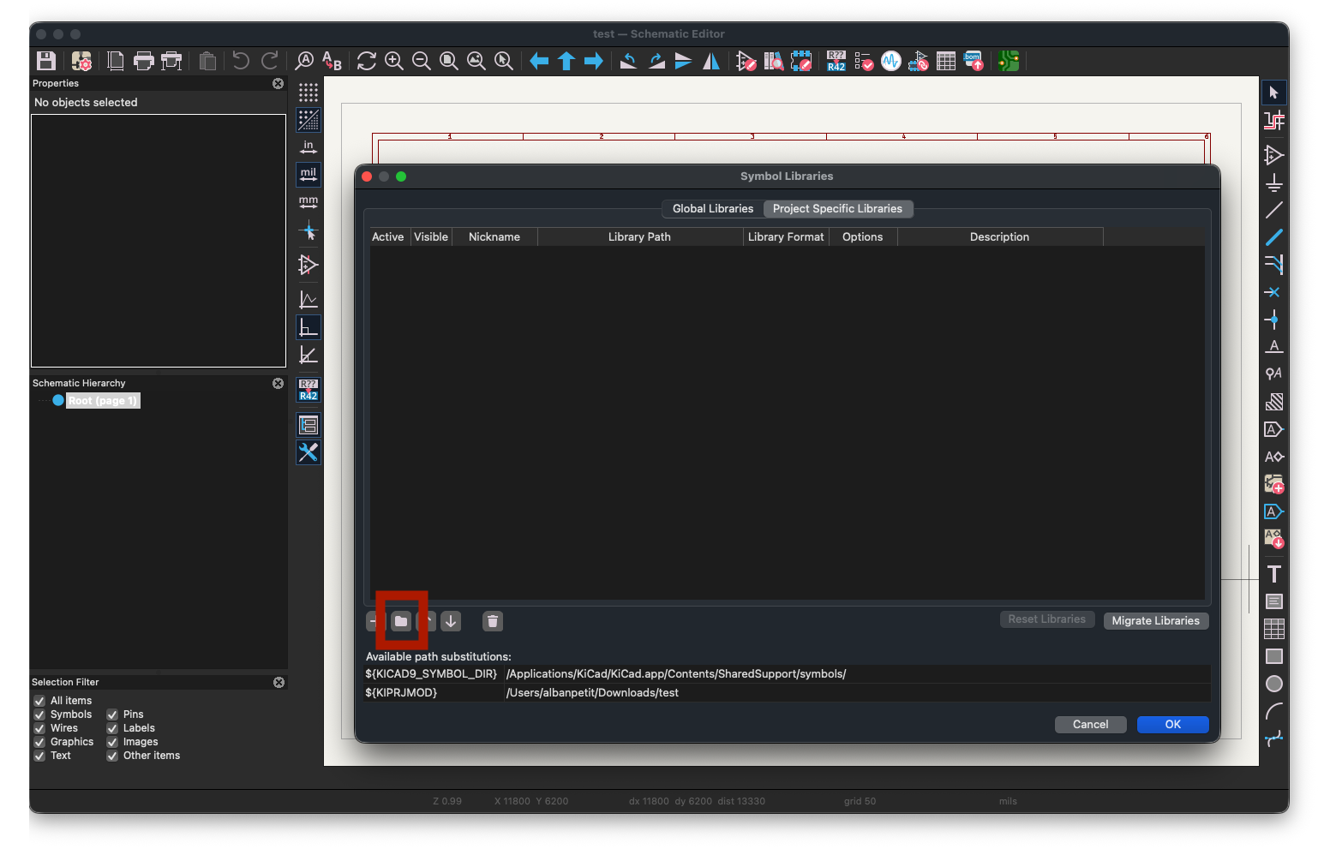Move library down with the down arrow
The image size is (1318, 849).
tap(451, 621)
